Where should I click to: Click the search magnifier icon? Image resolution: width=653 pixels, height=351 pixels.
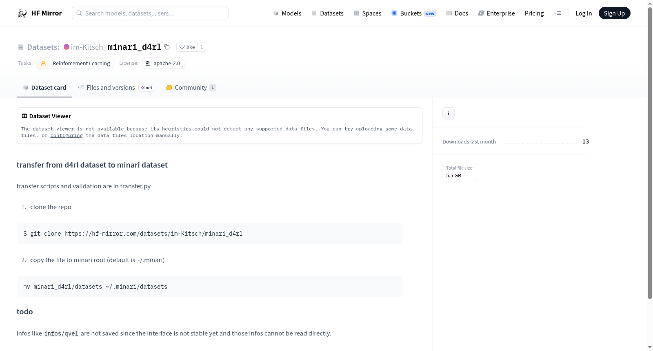click(79, 13)
